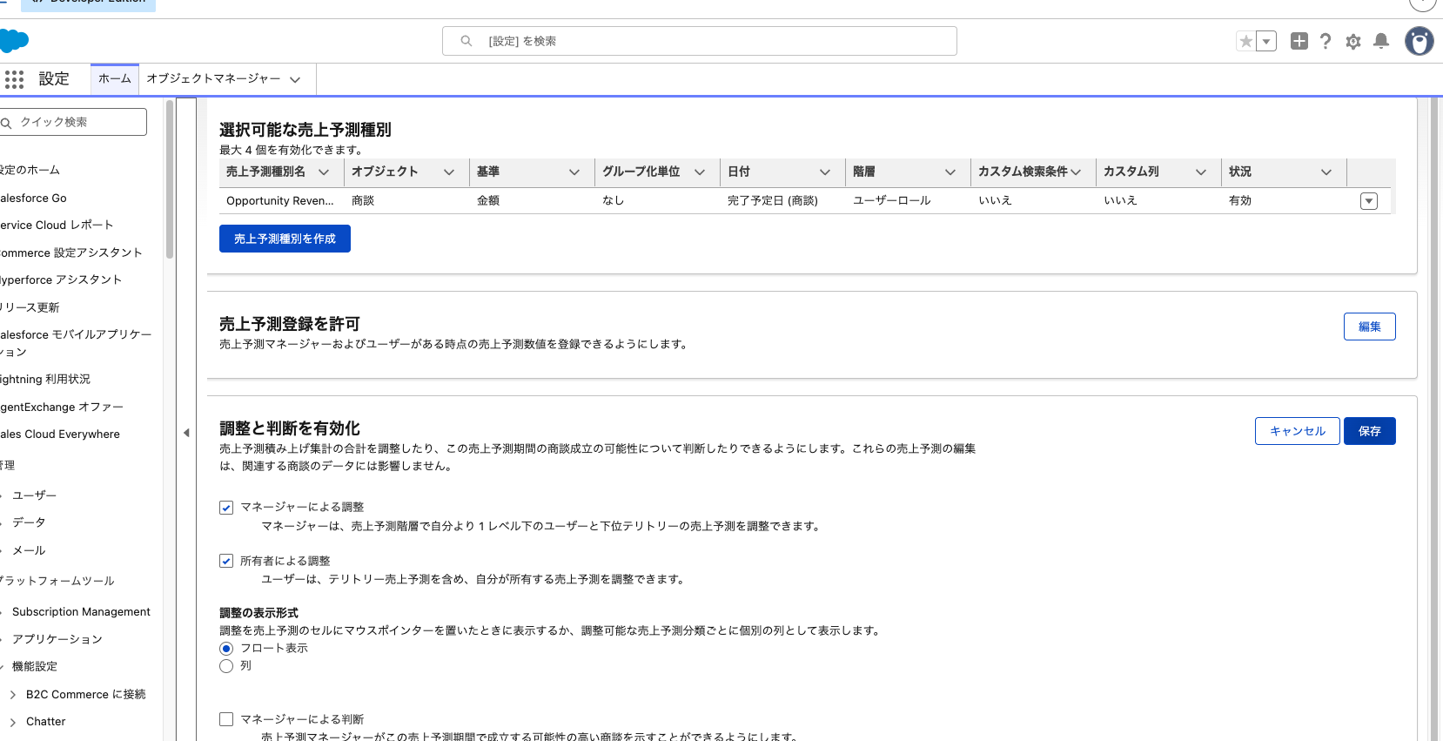1443x741 pixels.
Task: Open the setup gear menu
Action: click(1353, 41)
